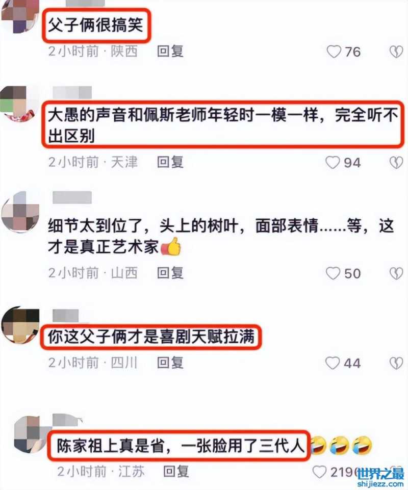Reply to the 天津 user's comment
408x490 pixels.
pos(170,162)
